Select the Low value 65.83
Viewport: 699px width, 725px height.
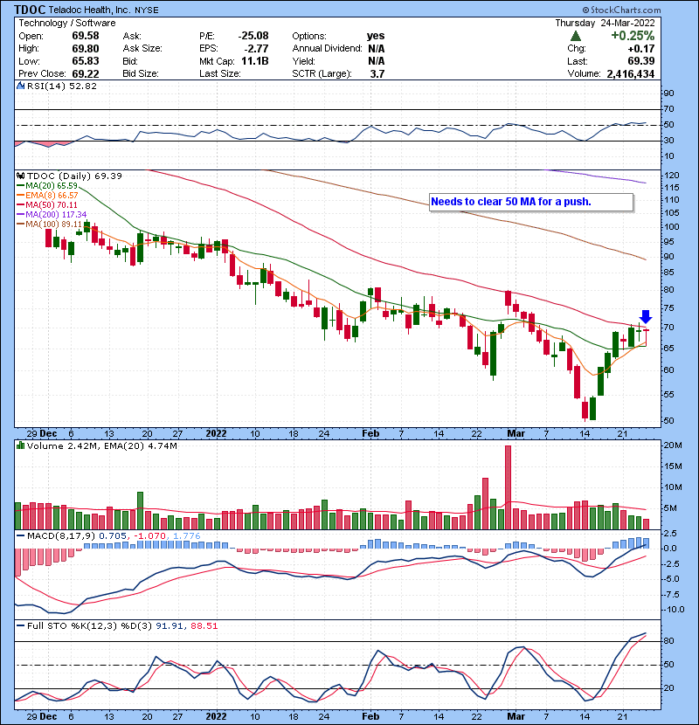tap(86, 61)
